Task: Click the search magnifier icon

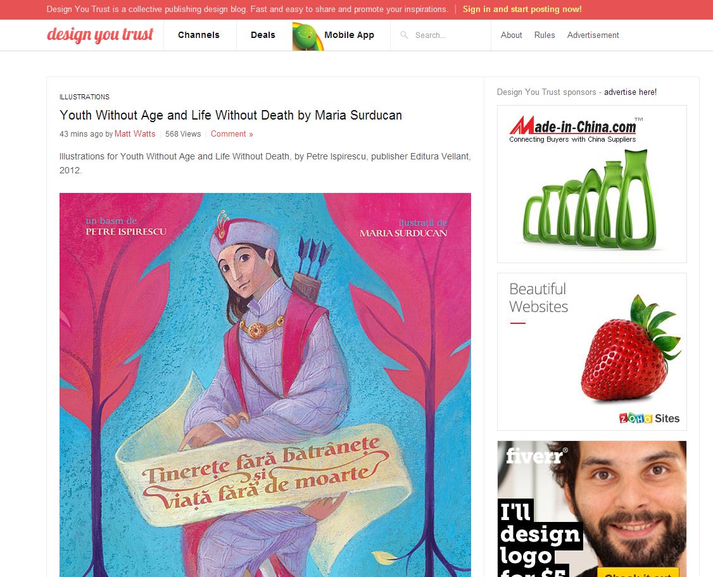Action: (x=404, y=35)
